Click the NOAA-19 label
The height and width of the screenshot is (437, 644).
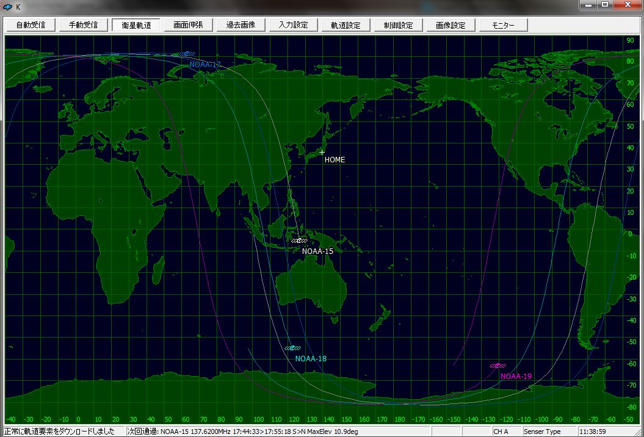(516, 376)
